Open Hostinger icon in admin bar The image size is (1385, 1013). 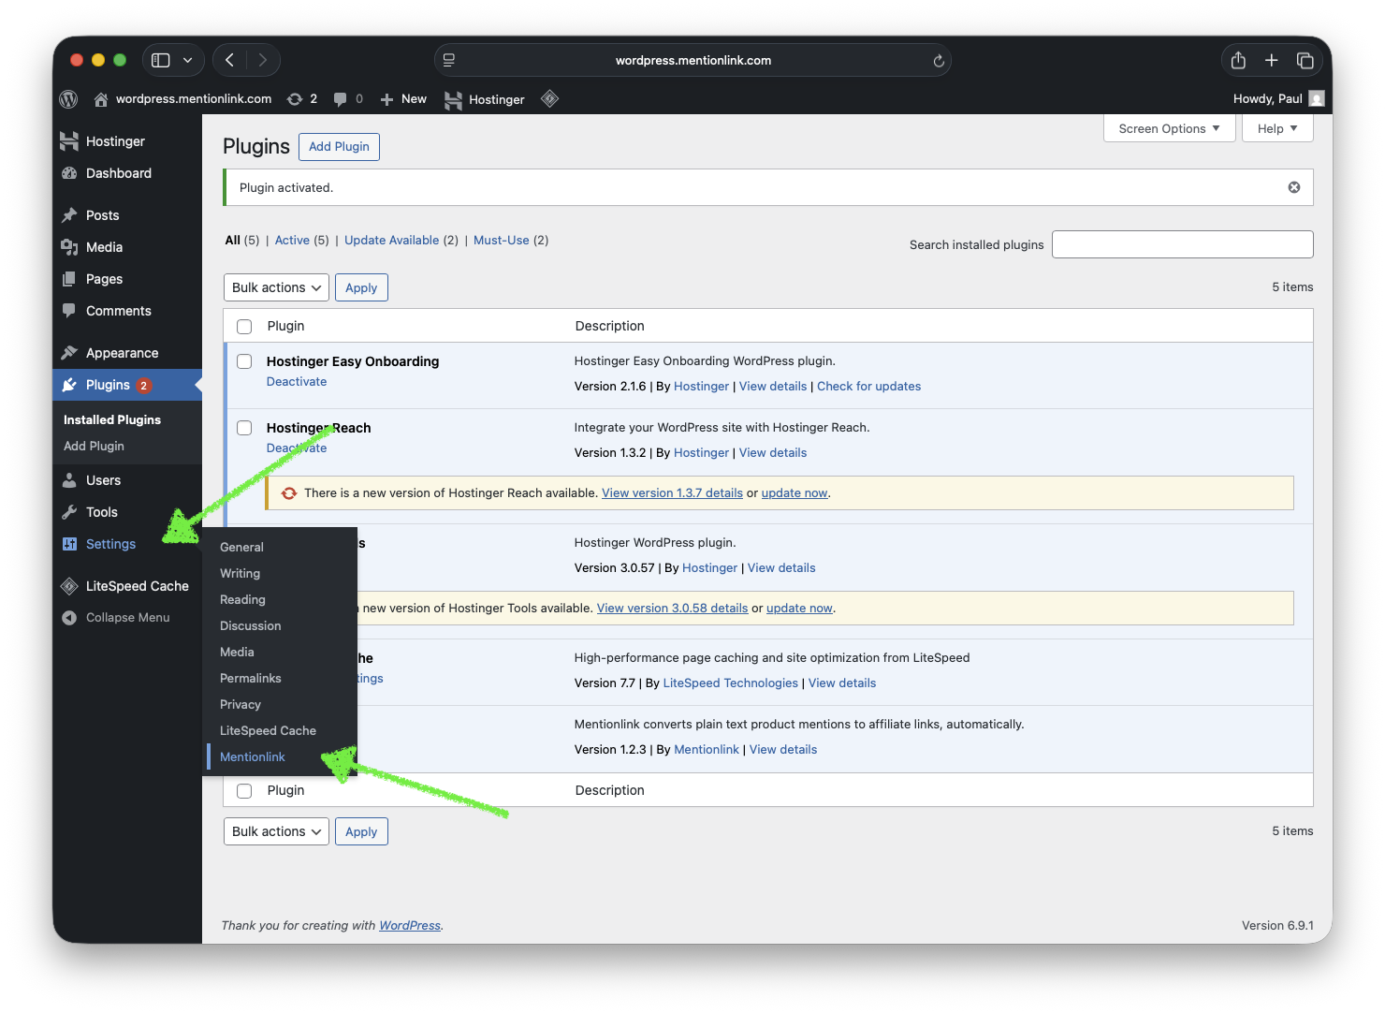(454, 100)
